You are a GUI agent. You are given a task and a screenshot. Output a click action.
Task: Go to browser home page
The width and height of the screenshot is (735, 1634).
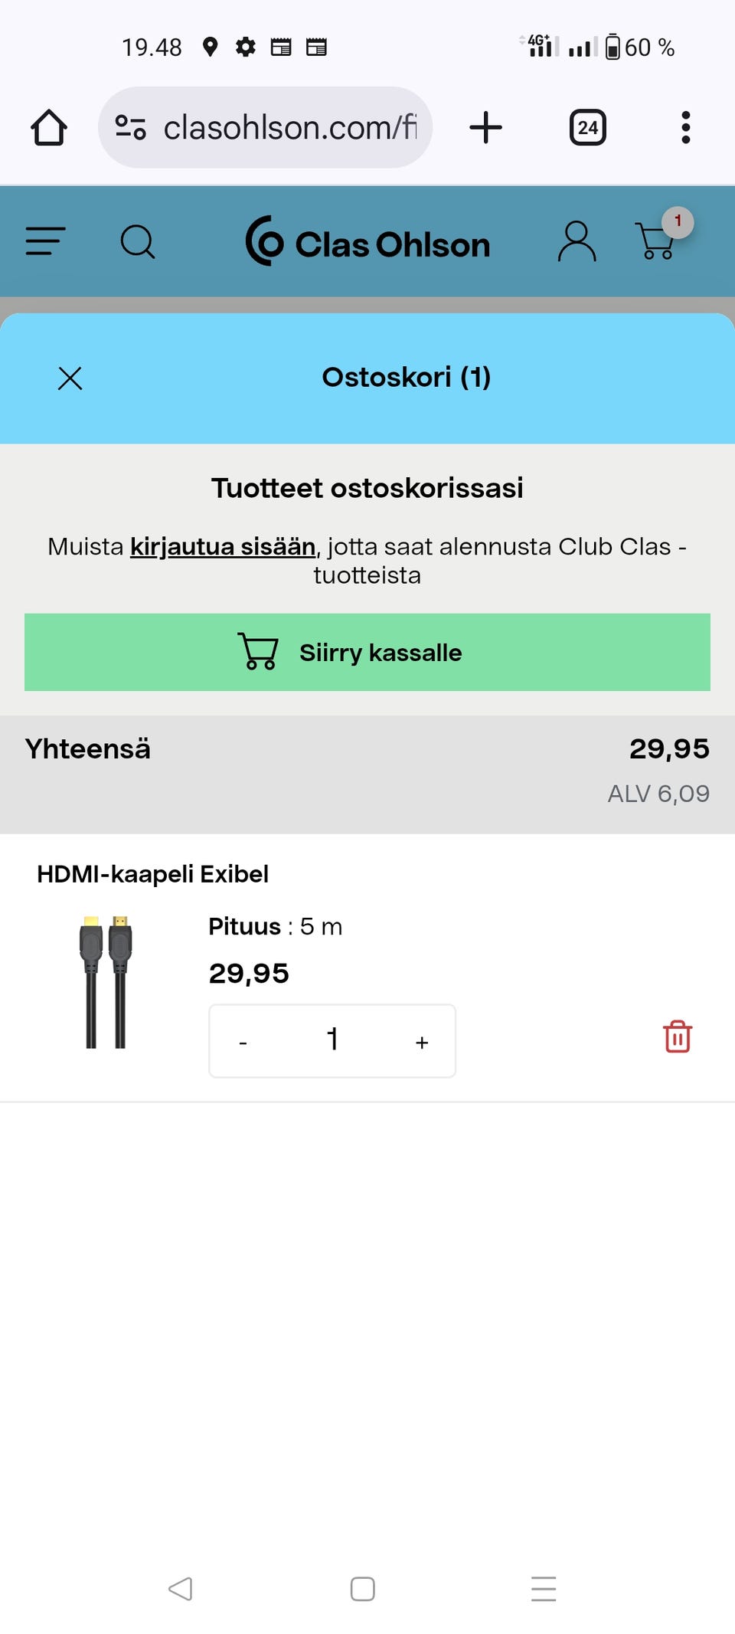pos(49,127)
